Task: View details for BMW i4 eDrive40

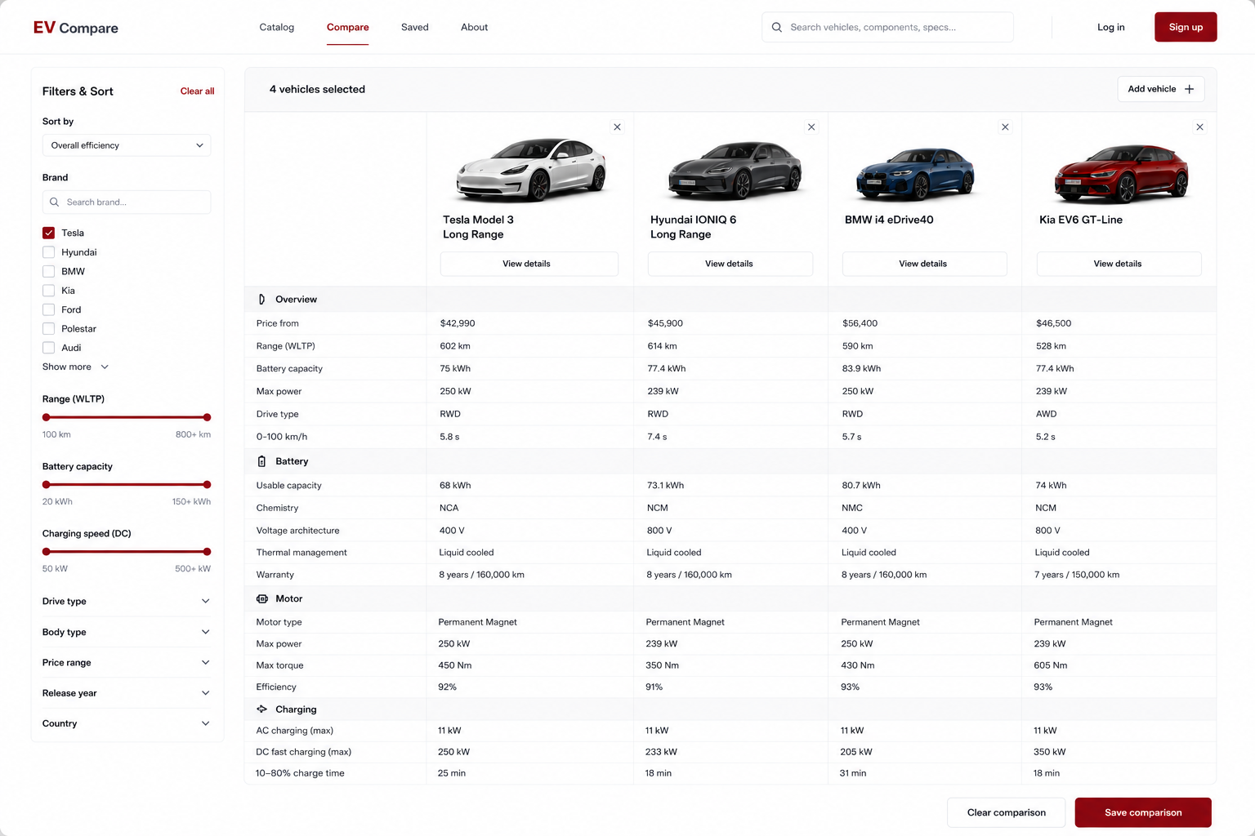Action: tap(924, 264)
